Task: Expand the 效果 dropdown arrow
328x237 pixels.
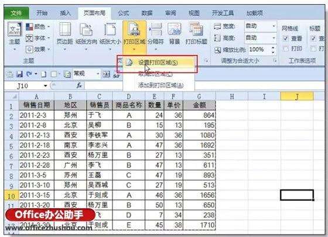Action: point(49,49)
